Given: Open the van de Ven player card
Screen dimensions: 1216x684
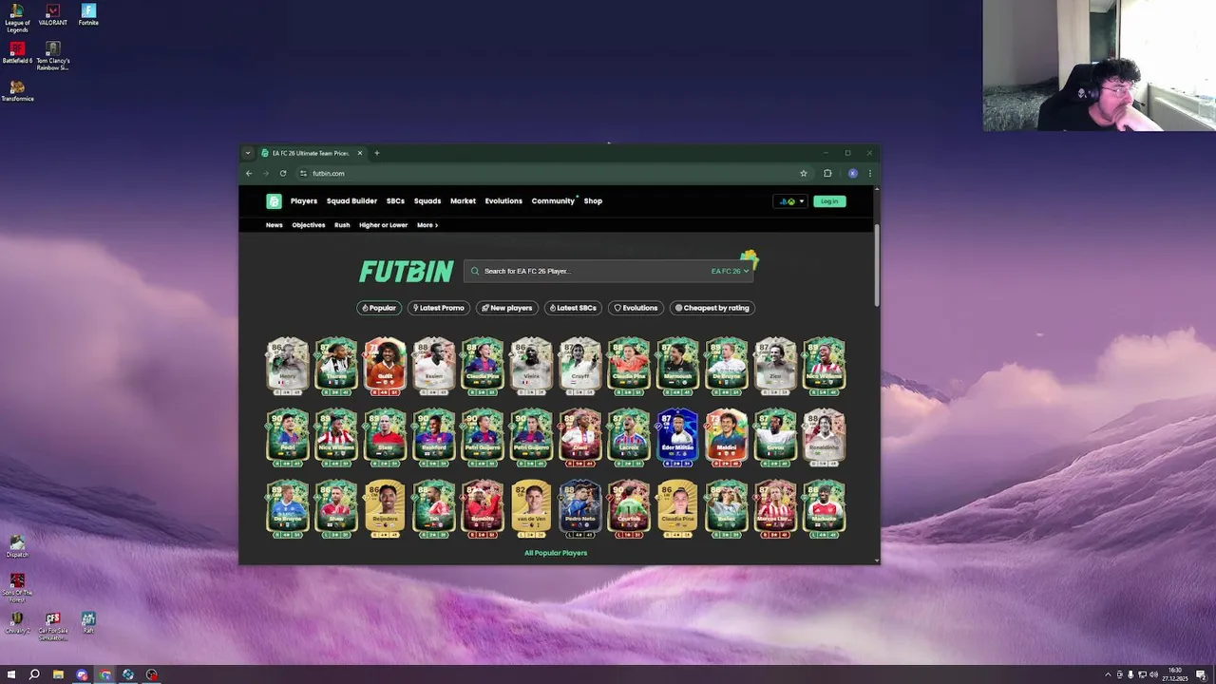Looking at the screenshot, I should coord(531,509).
